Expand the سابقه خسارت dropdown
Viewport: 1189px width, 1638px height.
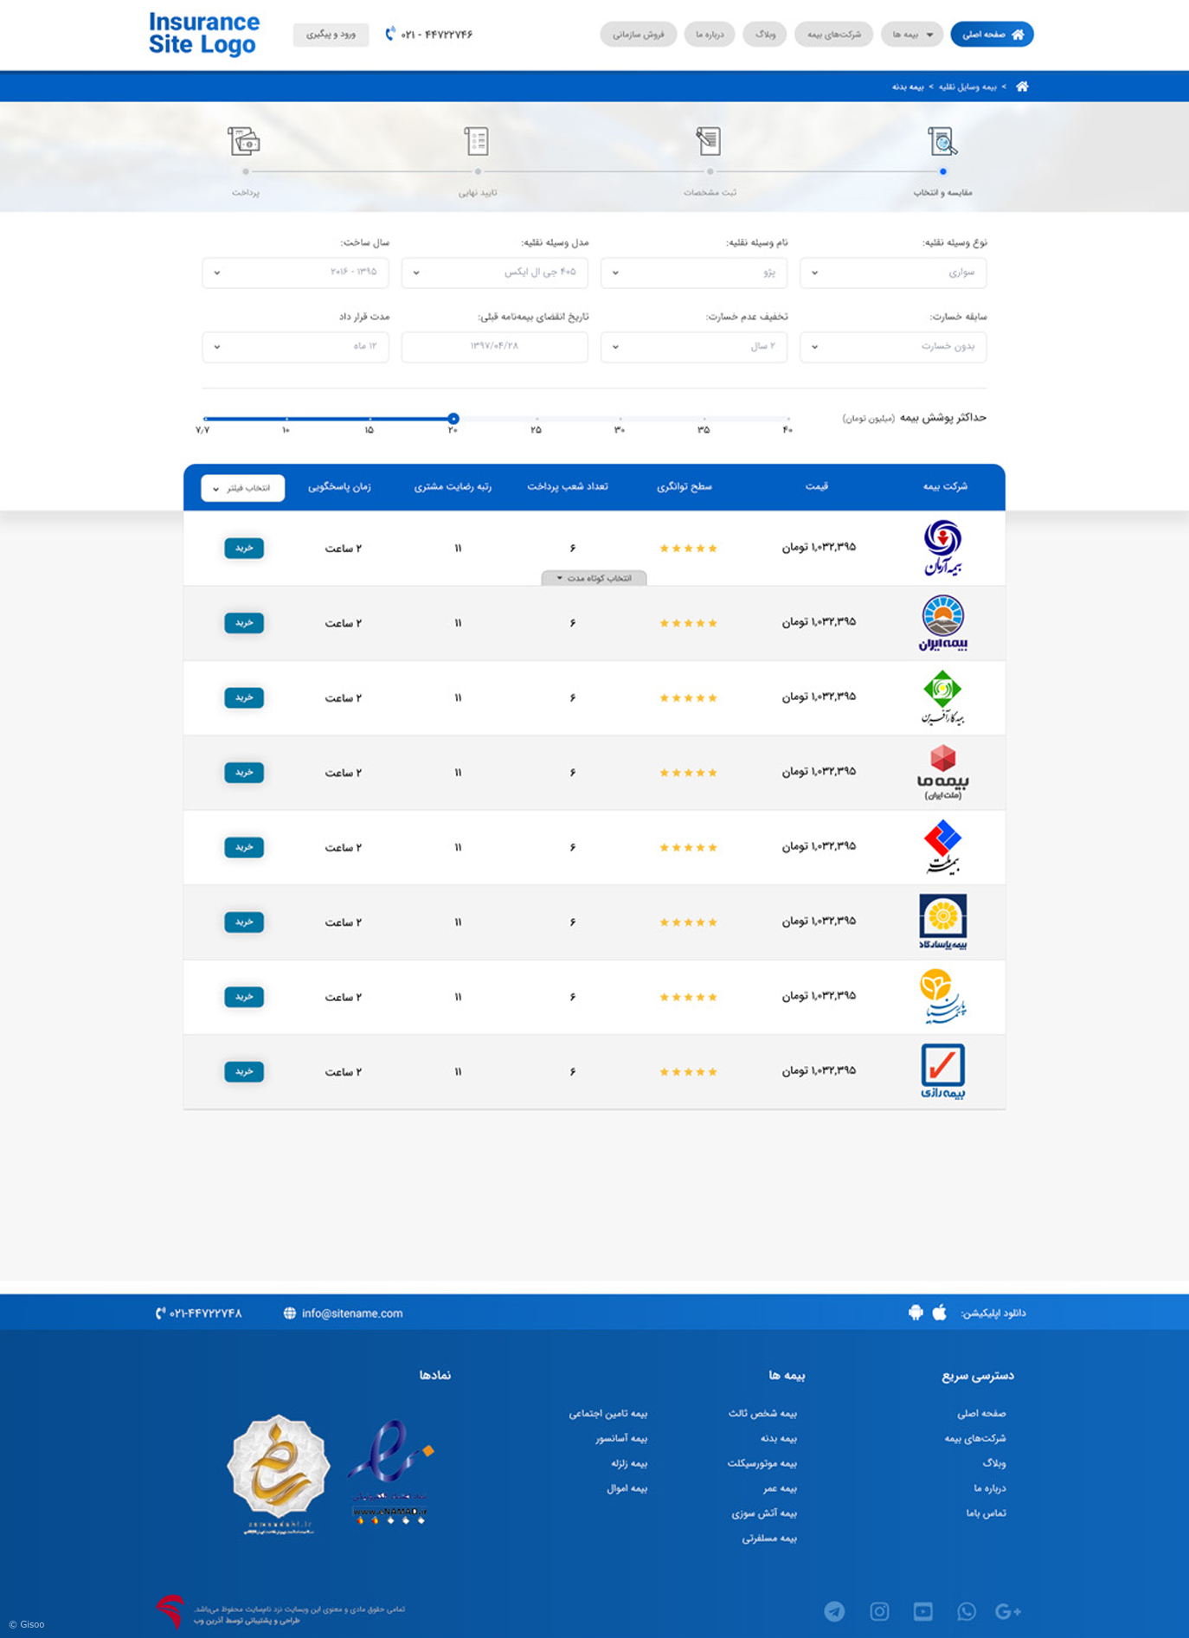(892, 347)
